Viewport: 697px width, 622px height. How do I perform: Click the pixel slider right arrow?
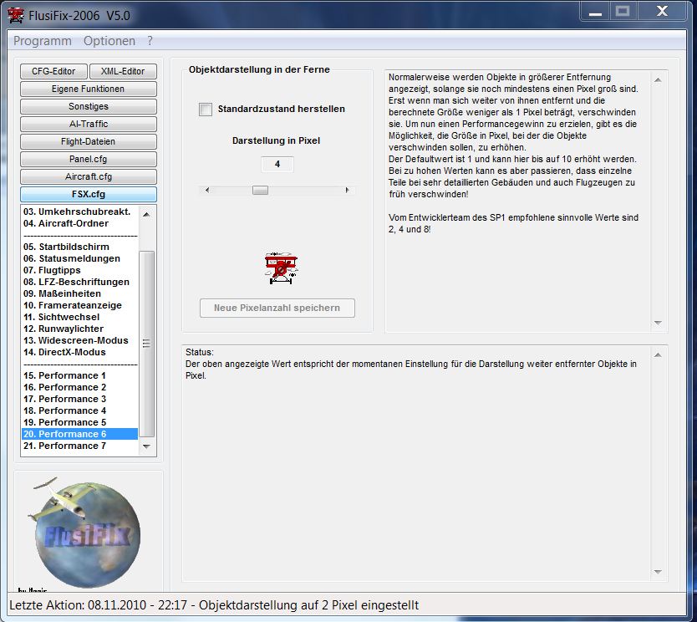347,191
